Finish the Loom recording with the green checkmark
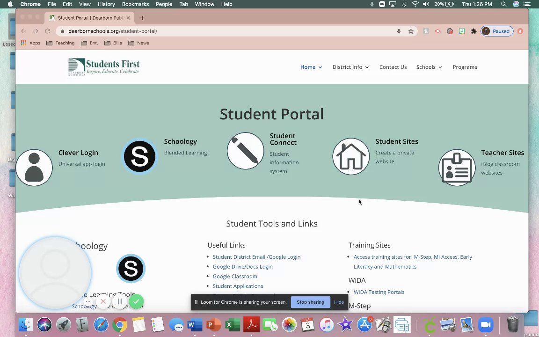This screenshot has height=337, width=539. (136, 301)
